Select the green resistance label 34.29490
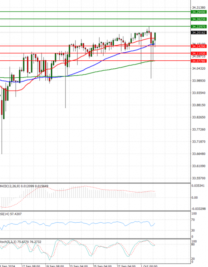 click(x=199, y=12)
